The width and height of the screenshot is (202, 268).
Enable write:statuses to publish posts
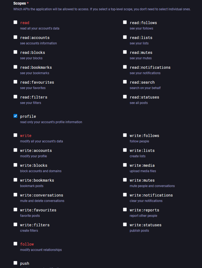tap(125, 225)
